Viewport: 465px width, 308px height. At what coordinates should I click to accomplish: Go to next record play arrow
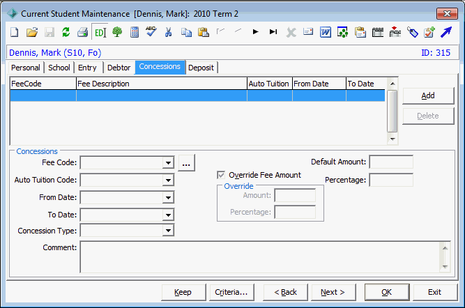click(x=256, y=32)
